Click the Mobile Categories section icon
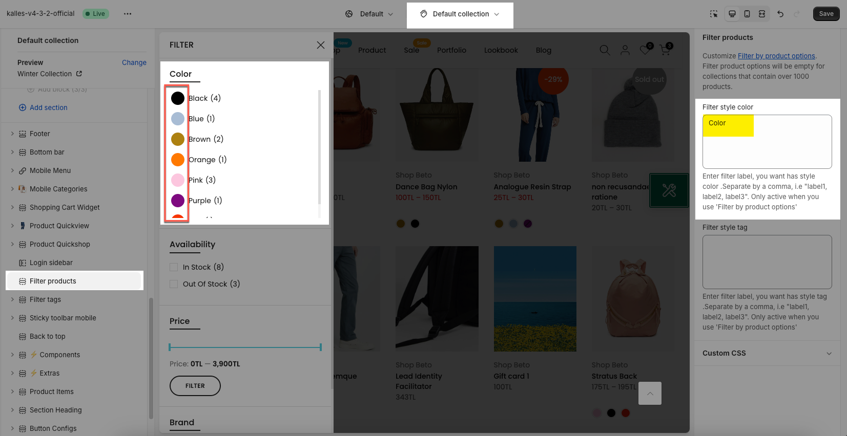Viewport: 847px width, 436px height. 23,189
